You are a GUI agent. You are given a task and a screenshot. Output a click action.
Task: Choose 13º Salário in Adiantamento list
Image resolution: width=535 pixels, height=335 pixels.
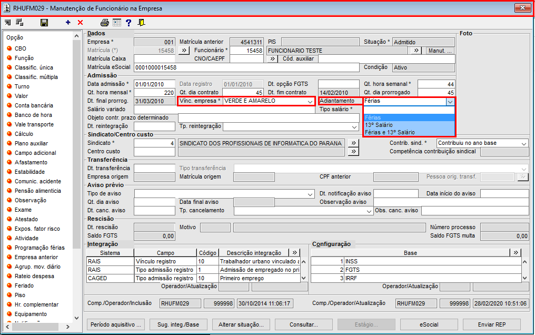coord(409,125)
